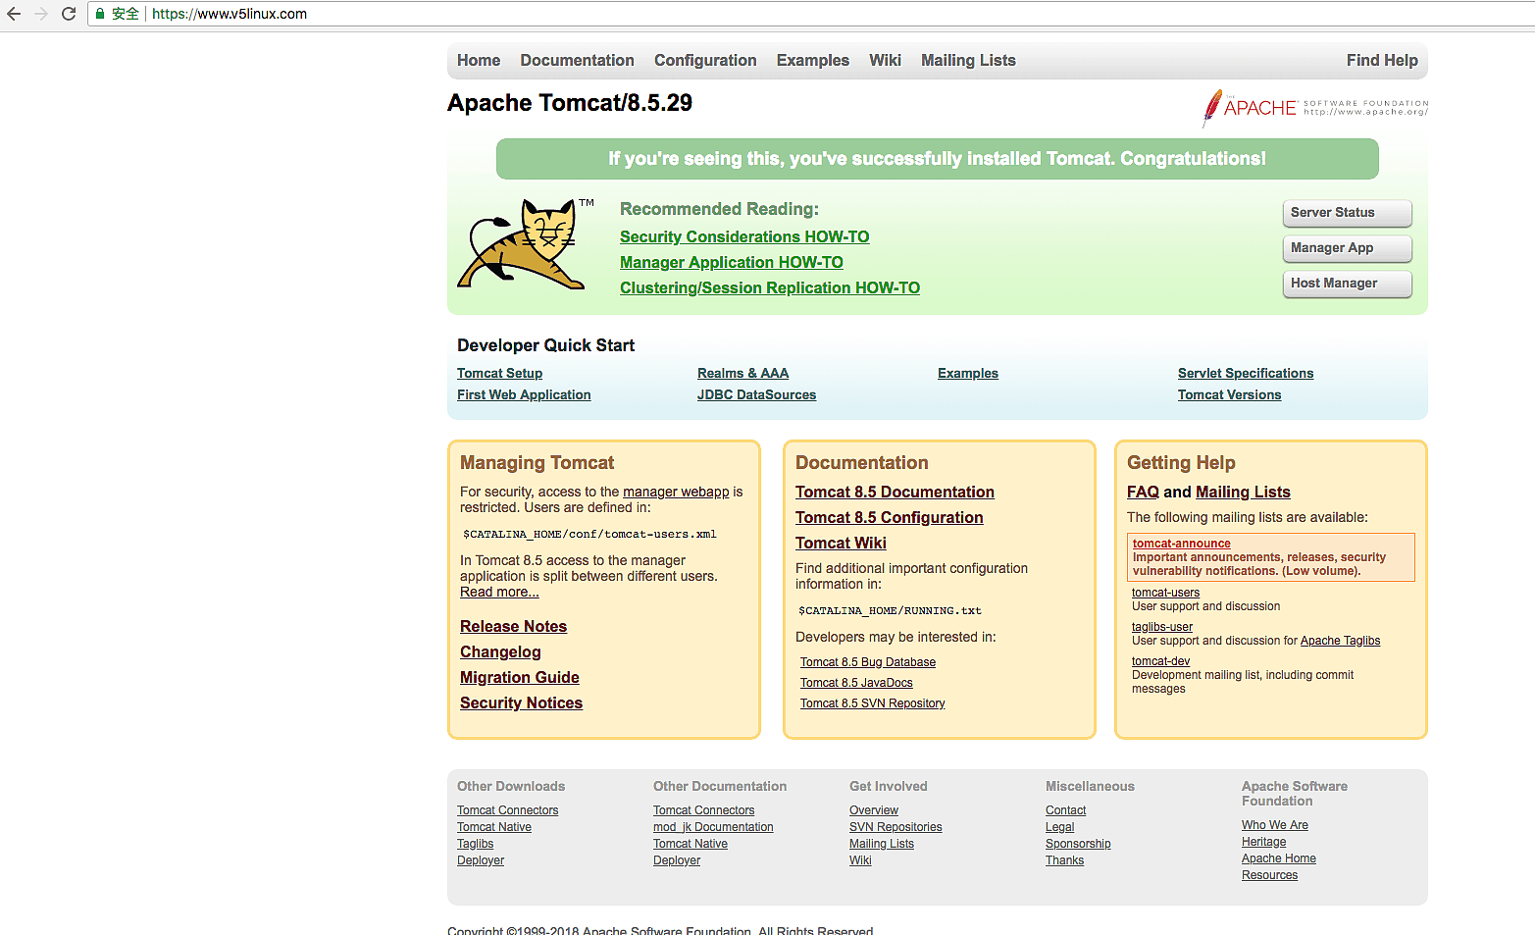1535x935 pixels.
Task: Open Tomcat 8.5 Bug Database link
Action: (867, 663)
